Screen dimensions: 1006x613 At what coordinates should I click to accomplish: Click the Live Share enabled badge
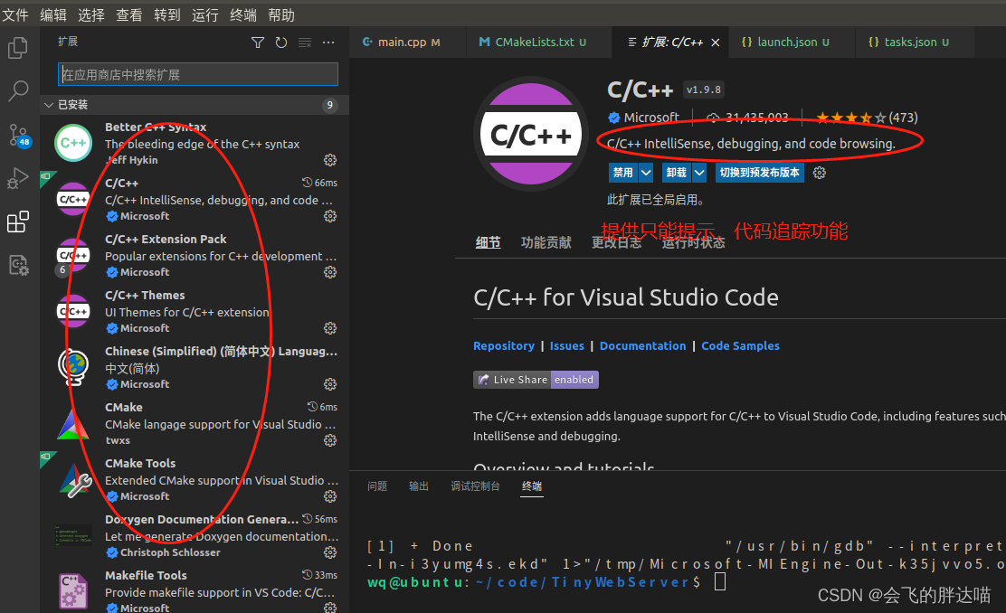(x=536, y=380)
